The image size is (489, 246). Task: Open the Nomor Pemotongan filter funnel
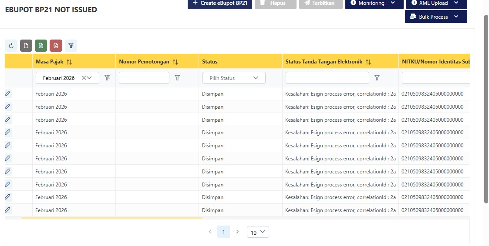[177, 77]
